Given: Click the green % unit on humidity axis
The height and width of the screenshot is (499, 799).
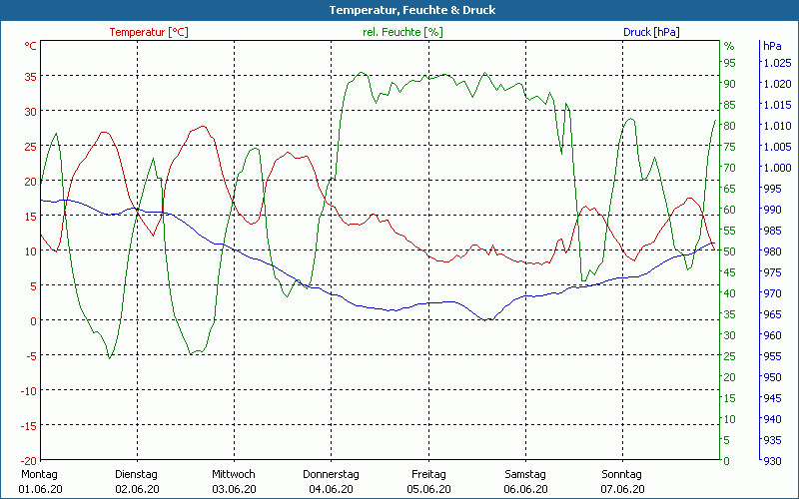Looking at the screenshot, I should 729,46.
